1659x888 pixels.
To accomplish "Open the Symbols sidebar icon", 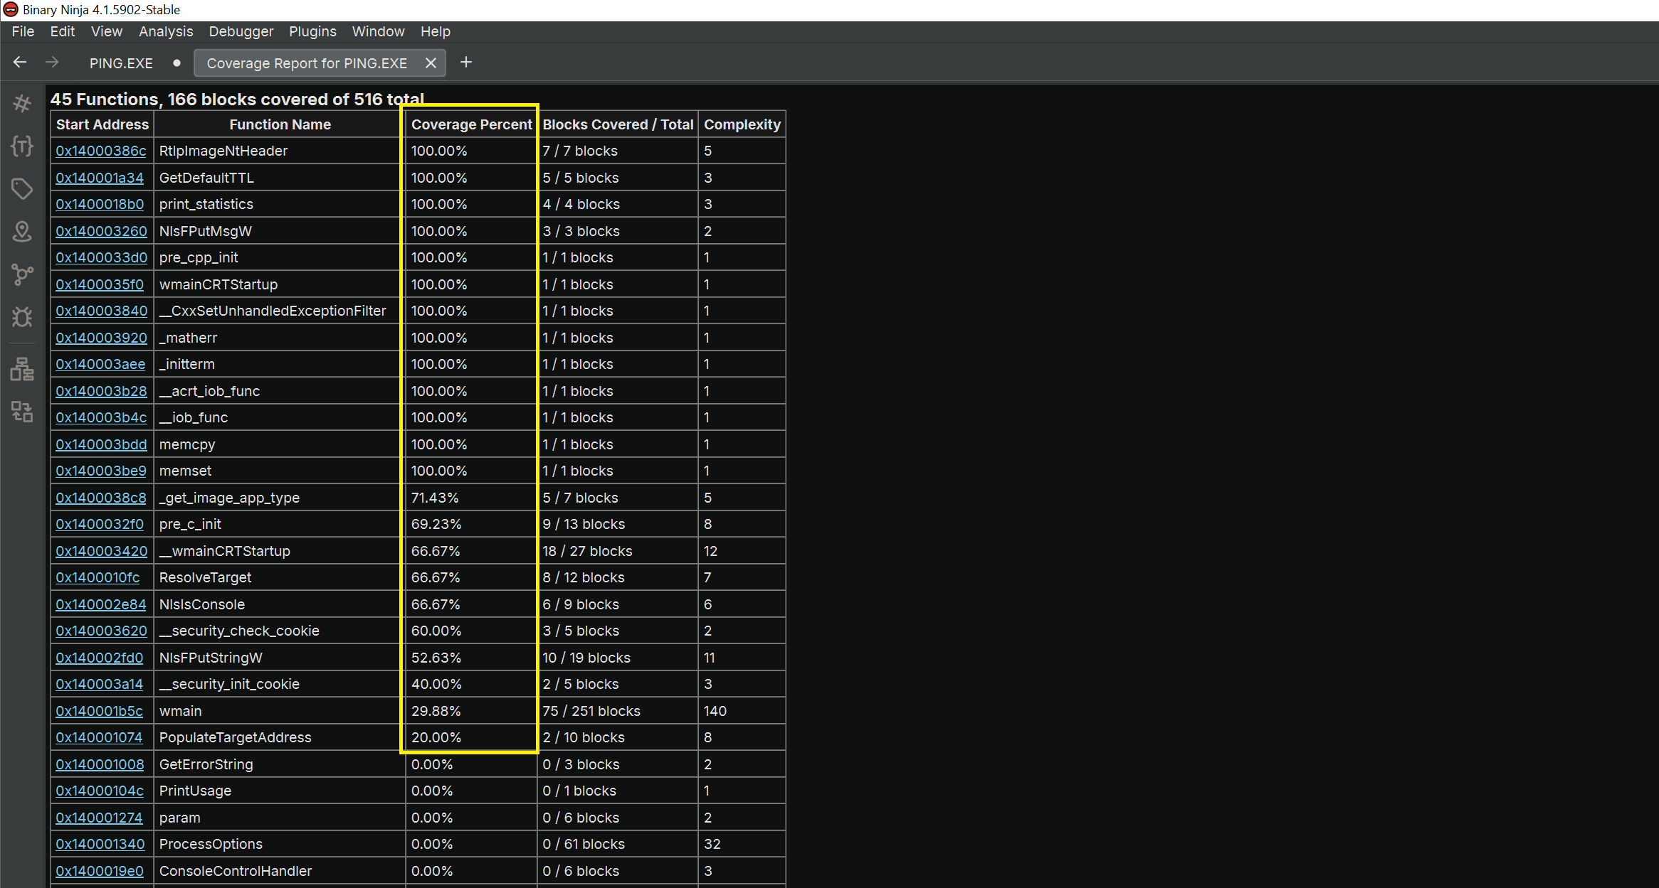I will 22,104.
